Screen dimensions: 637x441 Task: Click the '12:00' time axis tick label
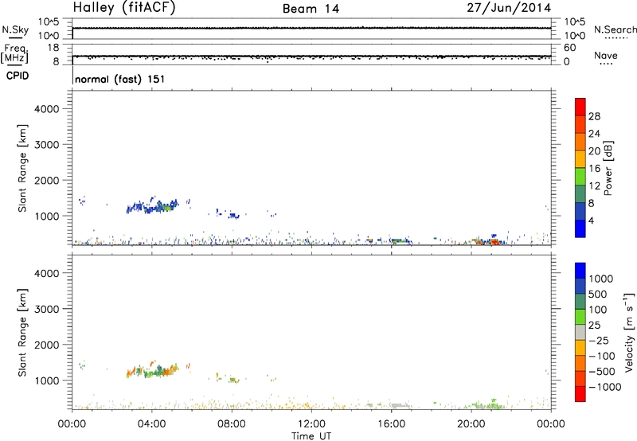pos(311,424)
